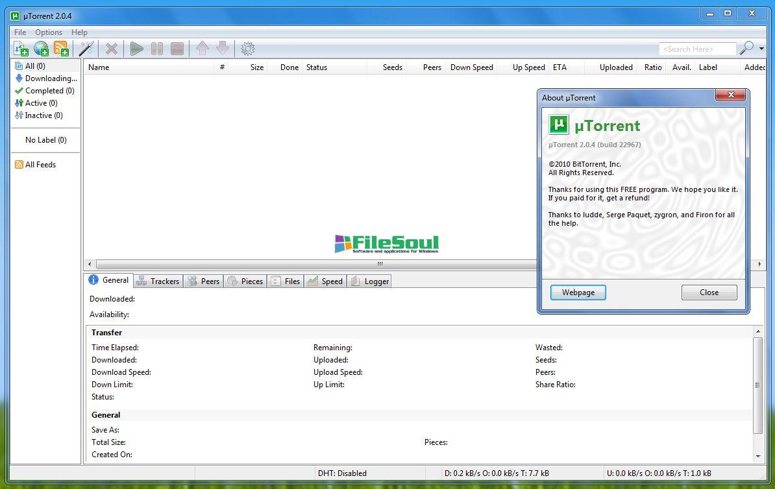The width and height of the screenshot is (775, 489).
Task: Click the Add RSS Feed icon
Action: 61,49
